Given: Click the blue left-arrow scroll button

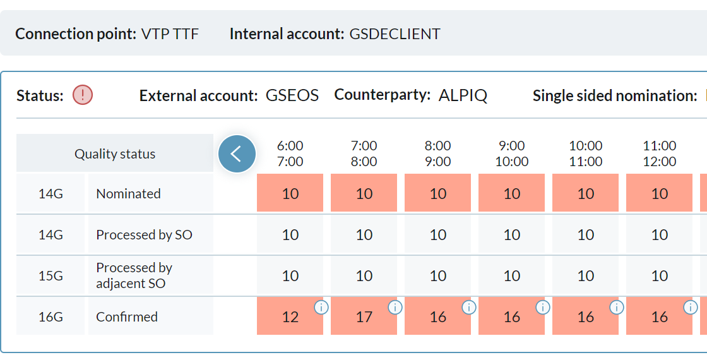Looking at the screenshot, I should [237, 153].
